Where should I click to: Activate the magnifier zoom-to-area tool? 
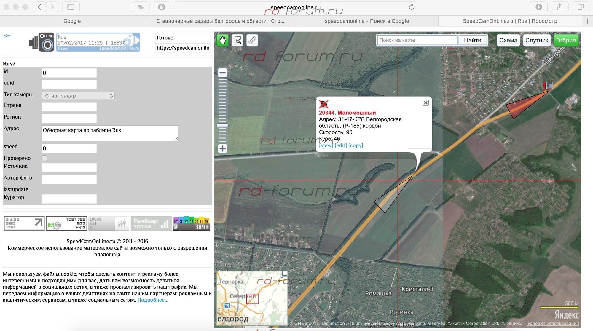237,40
